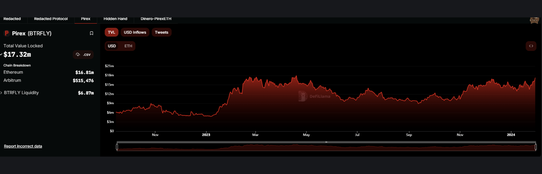The image size is (542, 174).
Task: Click the Report incorrect data link
Action: click(x=23, y=146)
